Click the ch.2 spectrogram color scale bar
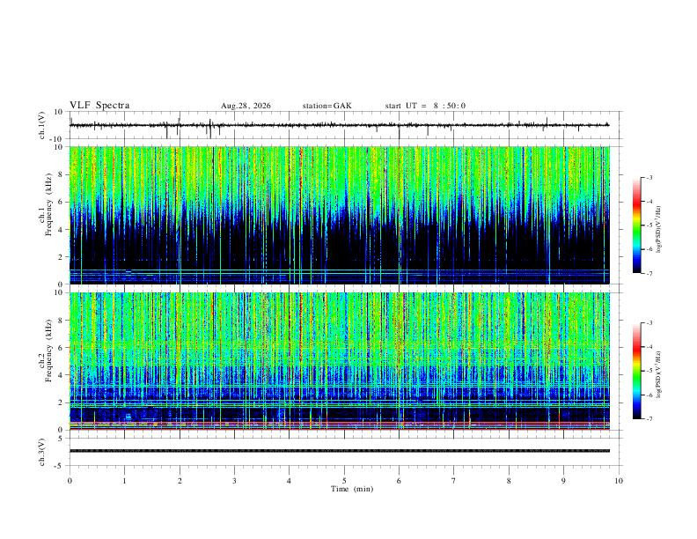This screenshot has width=697, height=539. point(636,371)
